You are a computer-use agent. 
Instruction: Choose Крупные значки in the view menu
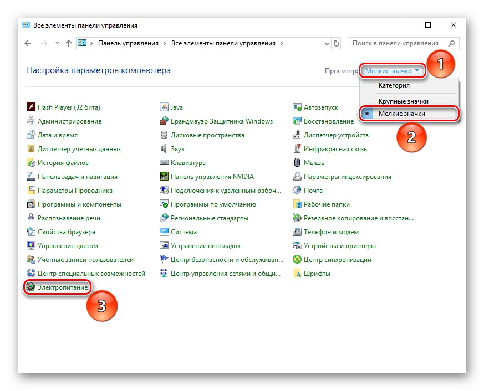click(404, 101)
